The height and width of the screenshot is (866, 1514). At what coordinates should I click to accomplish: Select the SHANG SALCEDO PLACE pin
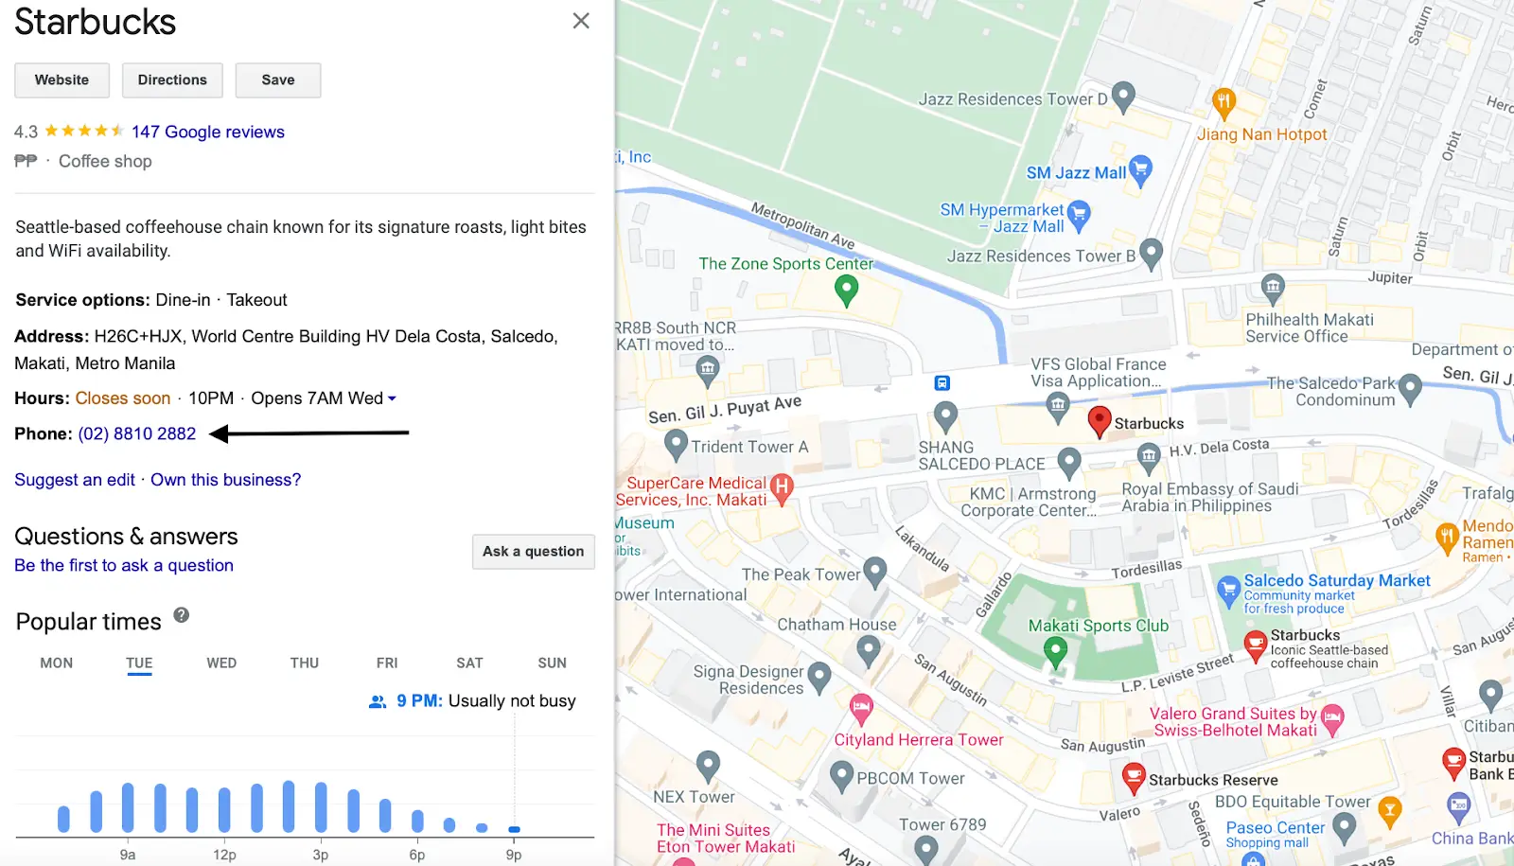point(945,415)
